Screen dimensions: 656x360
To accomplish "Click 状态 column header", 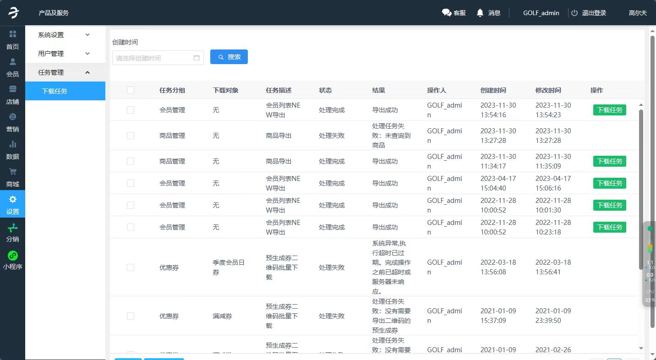I will (325, 90).
